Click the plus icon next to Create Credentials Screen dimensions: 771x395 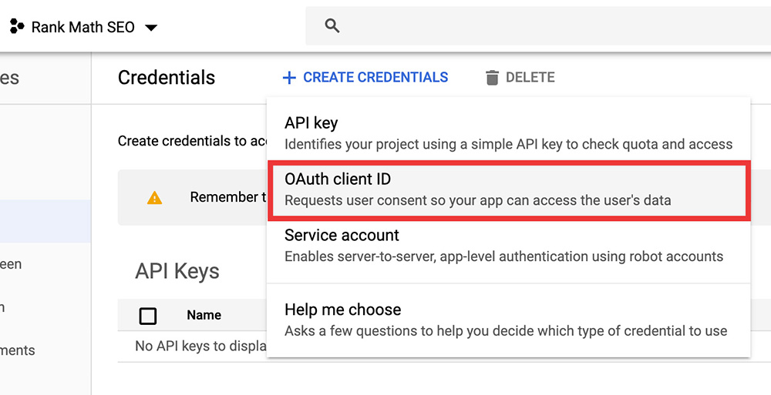point(289,77)
